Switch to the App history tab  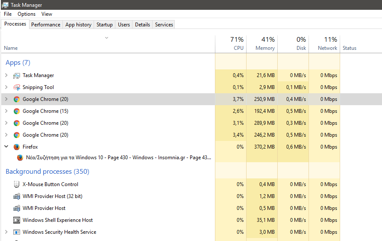pyautogui.click(x=78, y=25)
